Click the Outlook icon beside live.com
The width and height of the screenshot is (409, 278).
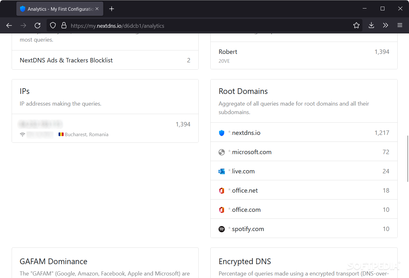222,171
